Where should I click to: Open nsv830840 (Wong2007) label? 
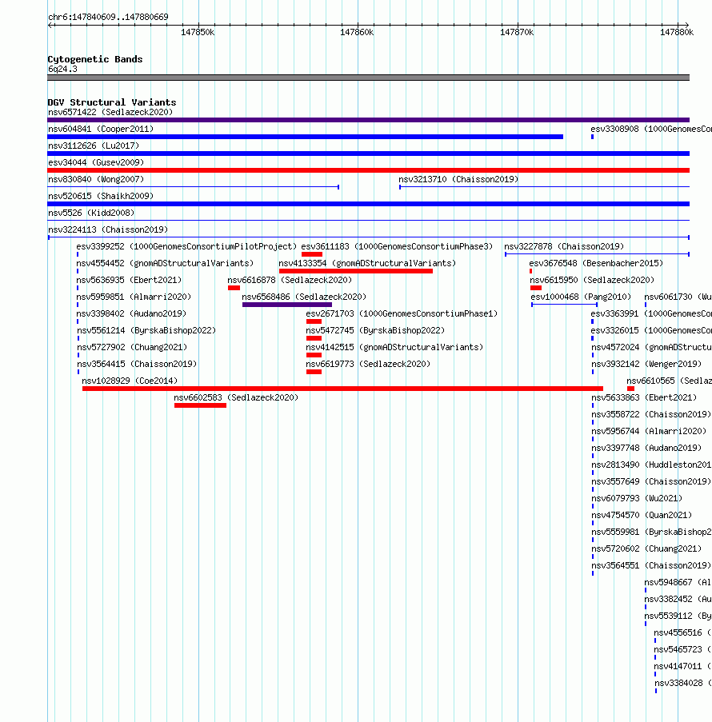(x=96, y=179)
